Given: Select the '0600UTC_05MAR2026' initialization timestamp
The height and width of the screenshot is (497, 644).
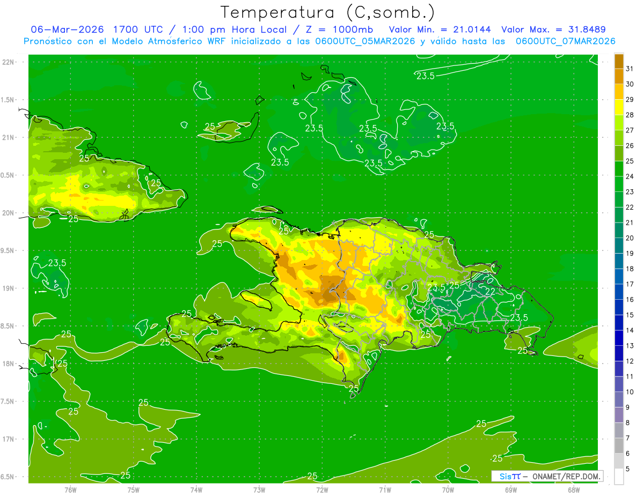Looking at the screenshot, I should click(365, 41).
